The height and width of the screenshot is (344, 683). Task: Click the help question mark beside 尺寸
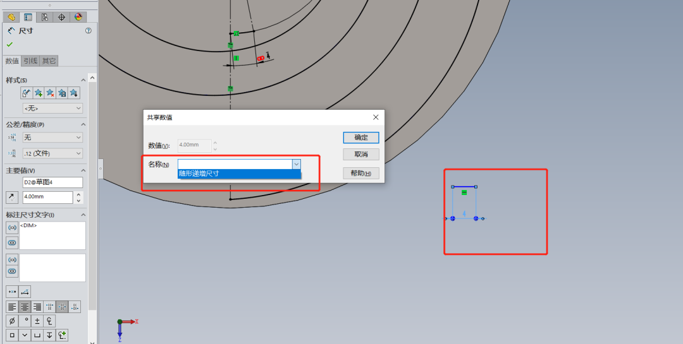pos(89,31)
